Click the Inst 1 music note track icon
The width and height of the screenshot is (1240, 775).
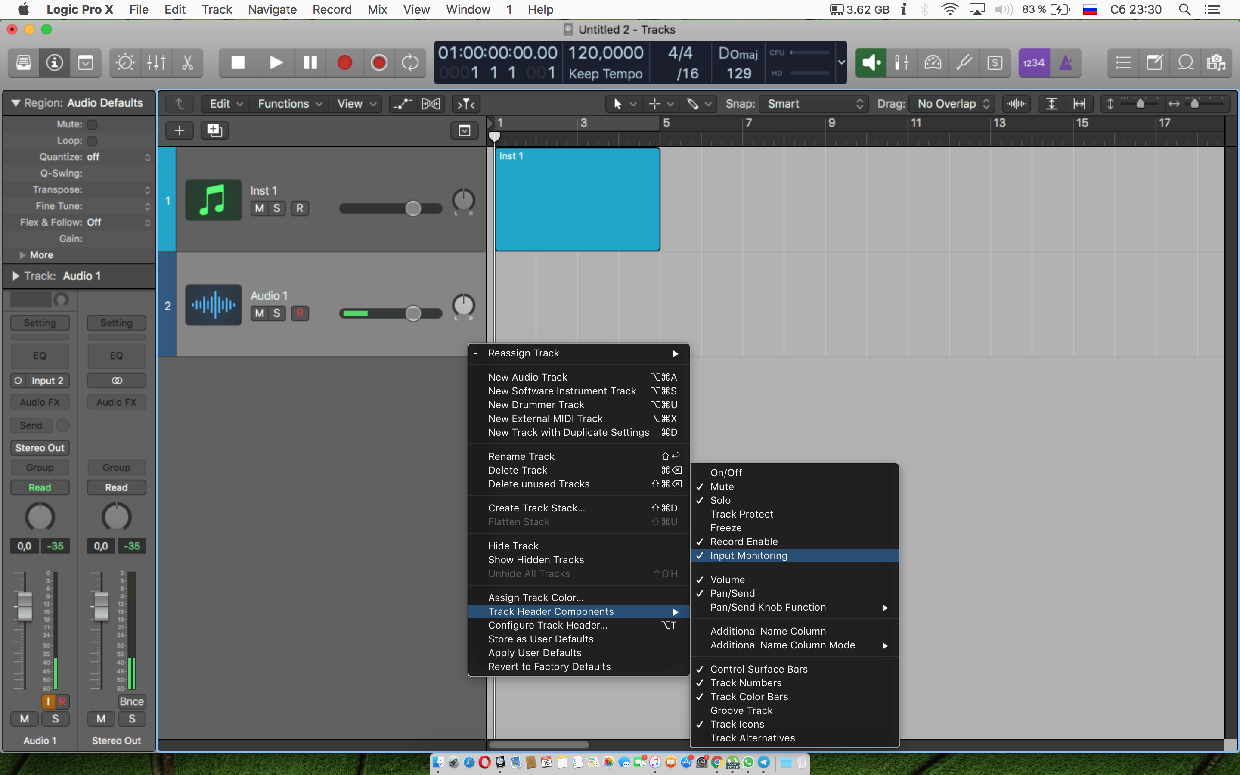[213, 200]
